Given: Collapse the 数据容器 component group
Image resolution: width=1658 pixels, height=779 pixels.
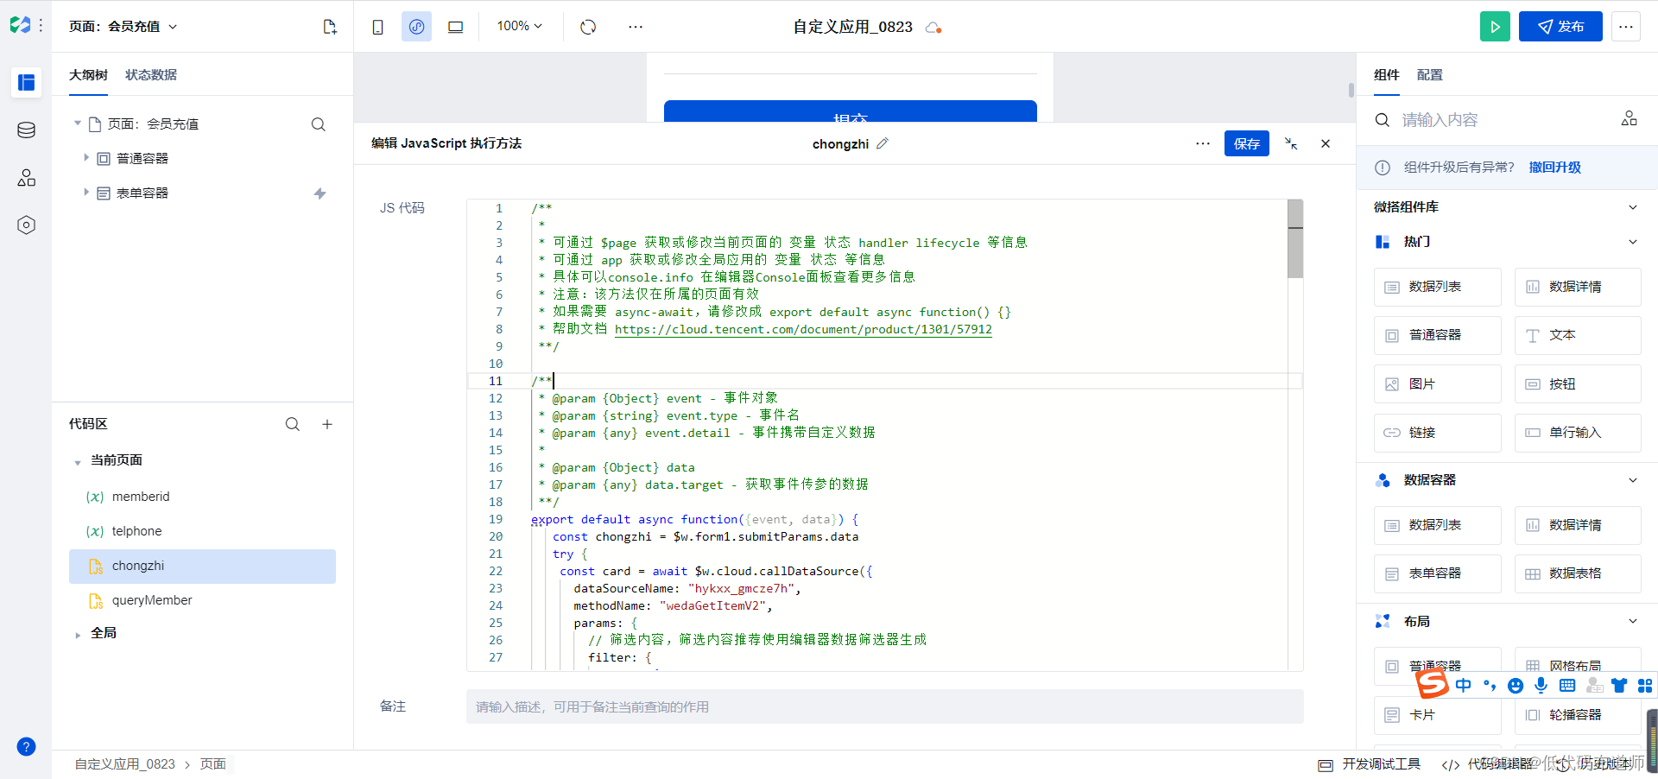Looking at the screenshot, I should point(1633,480).
